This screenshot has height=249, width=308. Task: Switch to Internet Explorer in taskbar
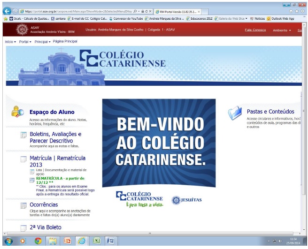82,241
